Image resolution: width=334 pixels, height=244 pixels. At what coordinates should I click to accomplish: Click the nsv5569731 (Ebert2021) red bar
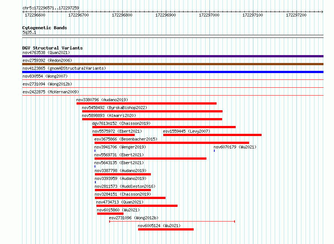pyautogui.click(x=150, y=159)
